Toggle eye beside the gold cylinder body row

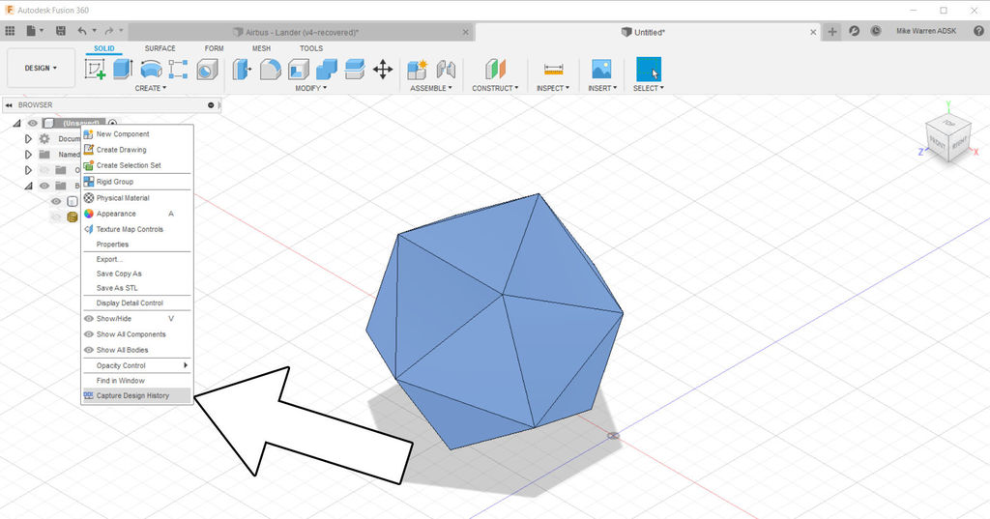pos(56,216)
